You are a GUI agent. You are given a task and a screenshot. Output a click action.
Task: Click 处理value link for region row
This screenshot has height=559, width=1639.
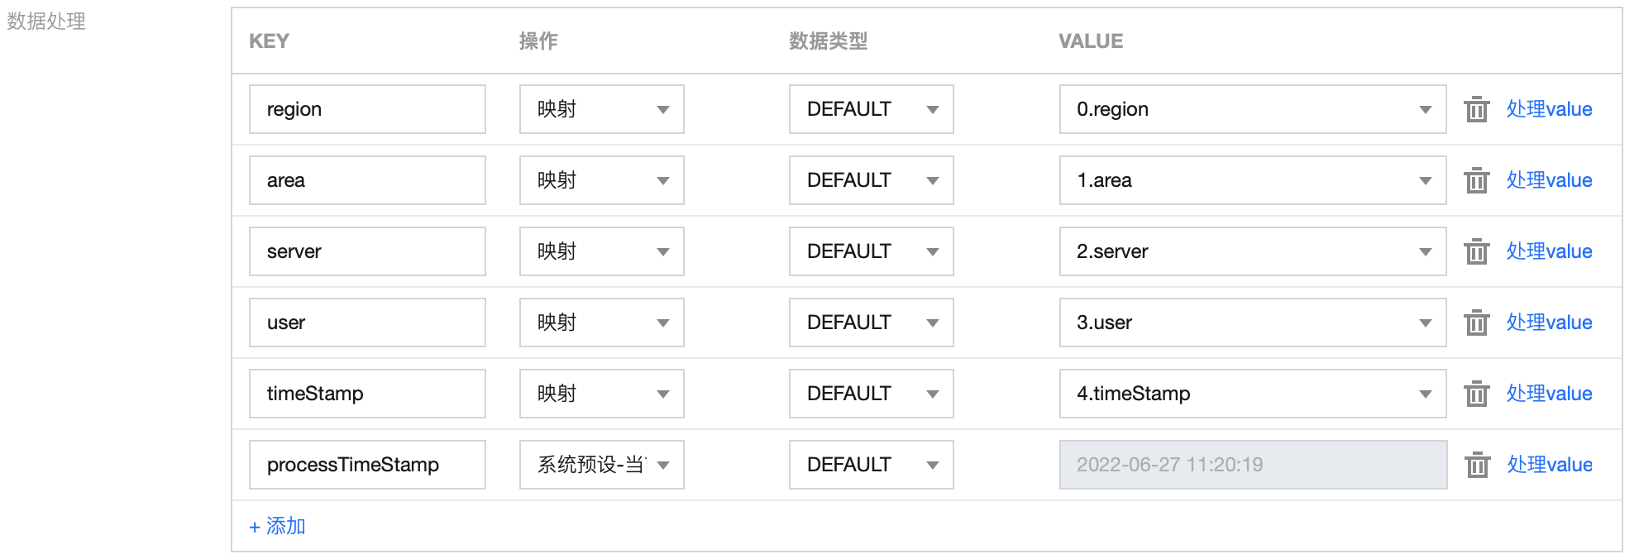(1549, 109)
